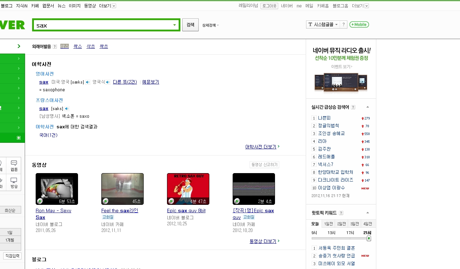Play the French [saks] pronunciation audio
460x269 pixels.
coord(67,109)
